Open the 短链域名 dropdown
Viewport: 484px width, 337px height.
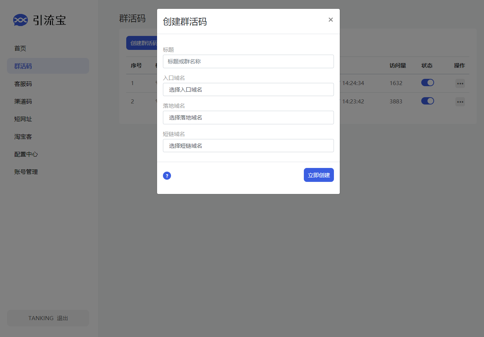pos(248,146)
